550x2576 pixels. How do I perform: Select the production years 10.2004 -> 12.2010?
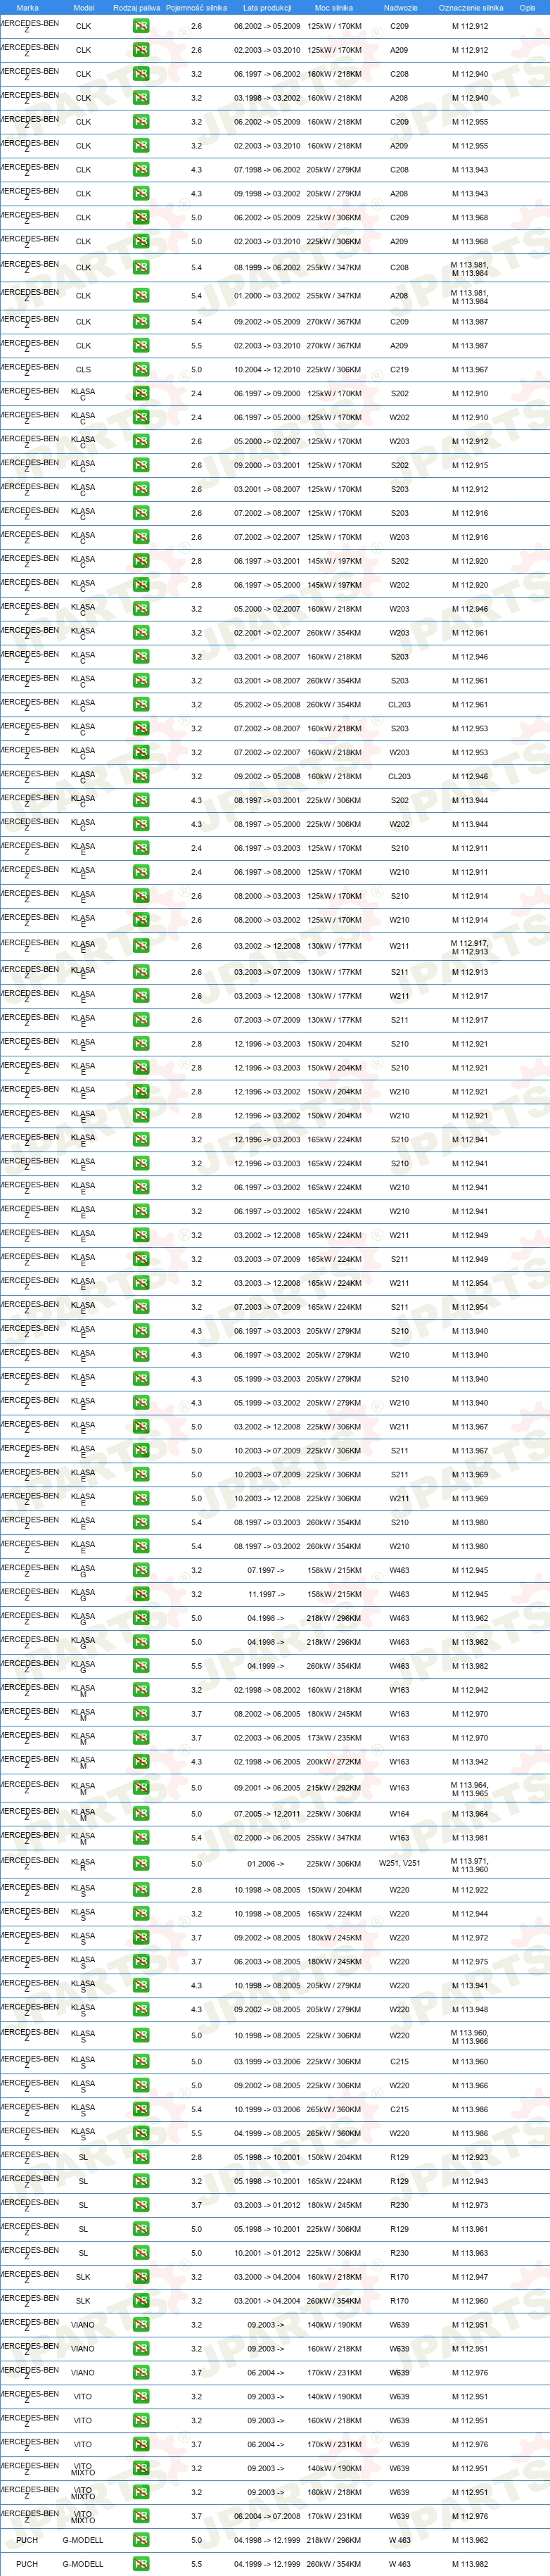267,370
